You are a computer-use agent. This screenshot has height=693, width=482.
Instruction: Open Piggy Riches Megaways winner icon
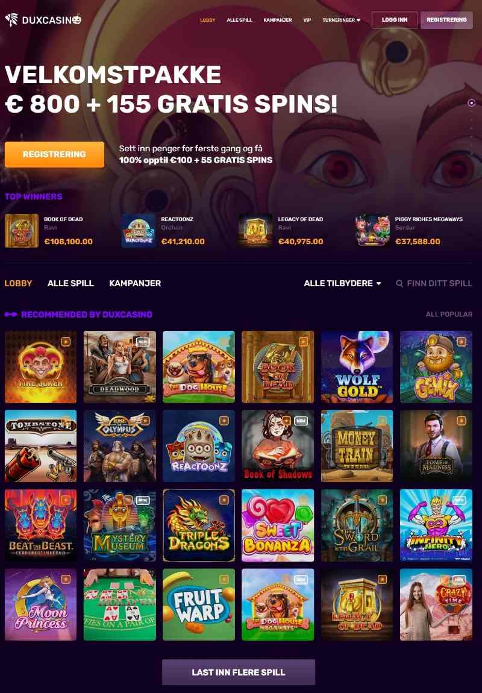(x=372, y=231)
